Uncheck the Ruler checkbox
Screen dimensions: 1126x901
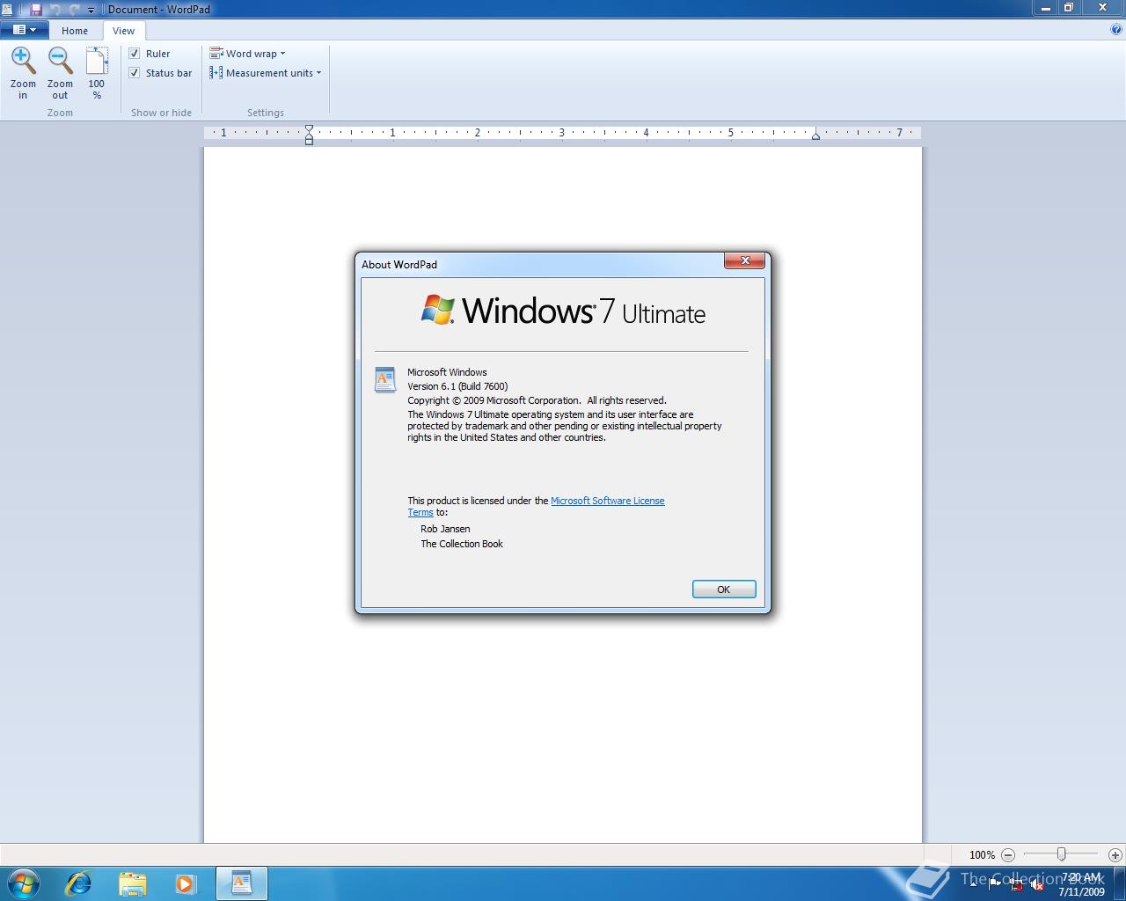(135, 54)
